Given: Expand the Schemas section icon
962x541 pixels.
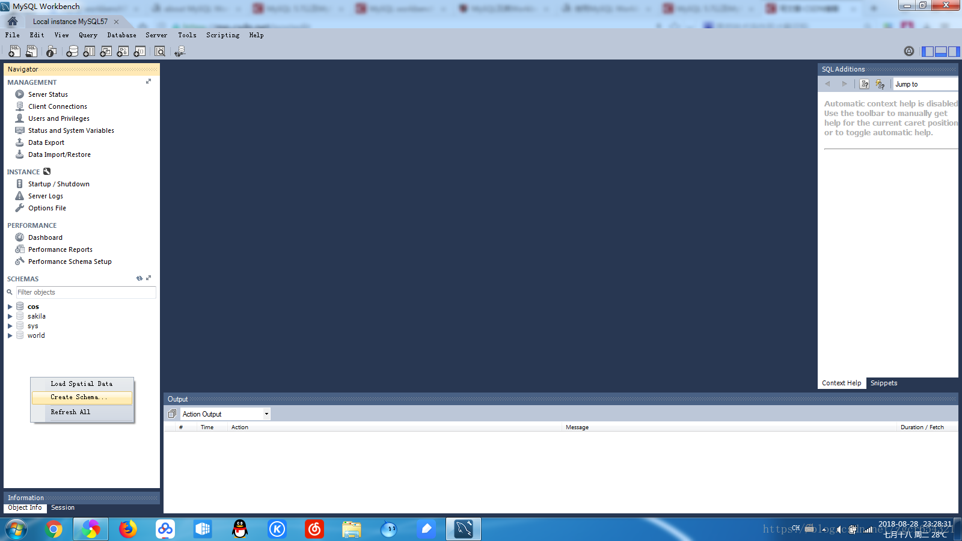Looking at the screenshot, I should 149,278.
